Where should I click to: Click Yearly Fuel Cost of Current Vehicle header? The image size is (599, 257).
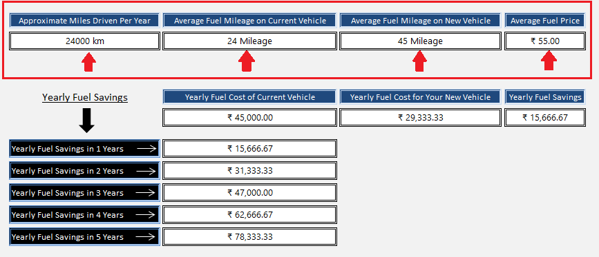[249, 97]
